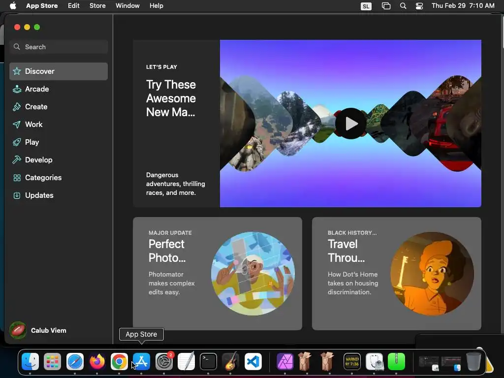Open Calub Viem account page
504x378 pixels.
pos(38,330)
